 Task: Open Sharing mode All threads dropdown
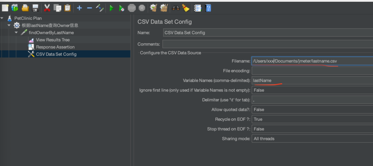[x=312, y=138]
